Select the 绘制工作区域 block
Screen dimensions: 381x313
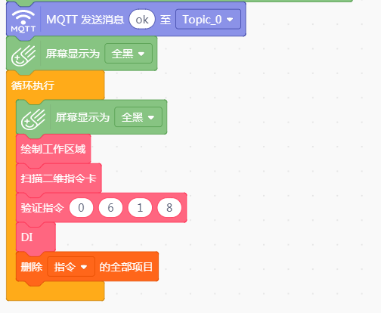tap(53, 149)
